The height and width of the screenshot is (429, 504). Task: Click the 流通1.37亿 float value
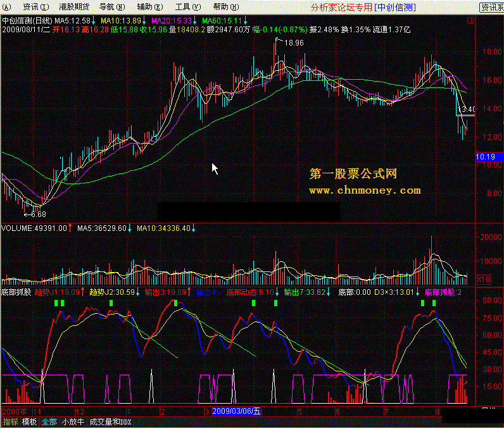point(391,30)
